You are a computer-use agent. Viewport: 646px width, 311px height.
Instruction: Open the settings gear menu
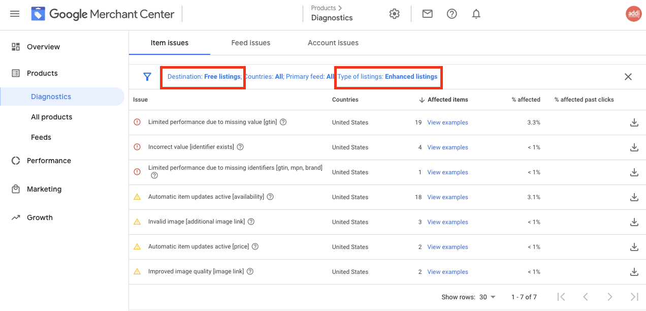[395, 14]
